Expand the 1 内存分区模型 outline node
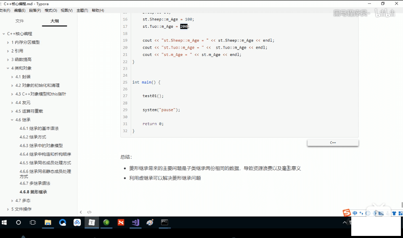This screenshot has width=403, height=238. click(x=8, y=42)
